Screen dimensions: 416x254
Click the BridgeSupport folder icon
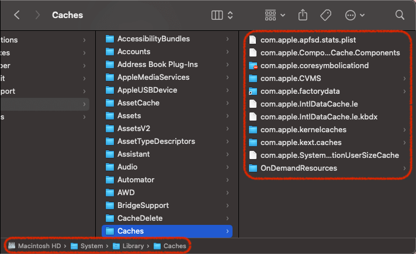[x=109, y=206]
